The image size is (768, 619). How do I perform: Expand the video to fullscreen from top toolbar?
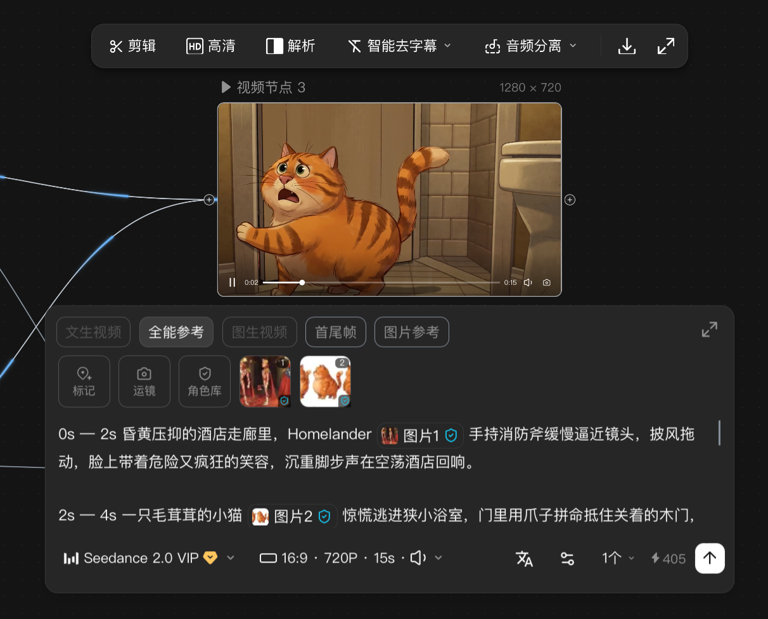(666, 46)
